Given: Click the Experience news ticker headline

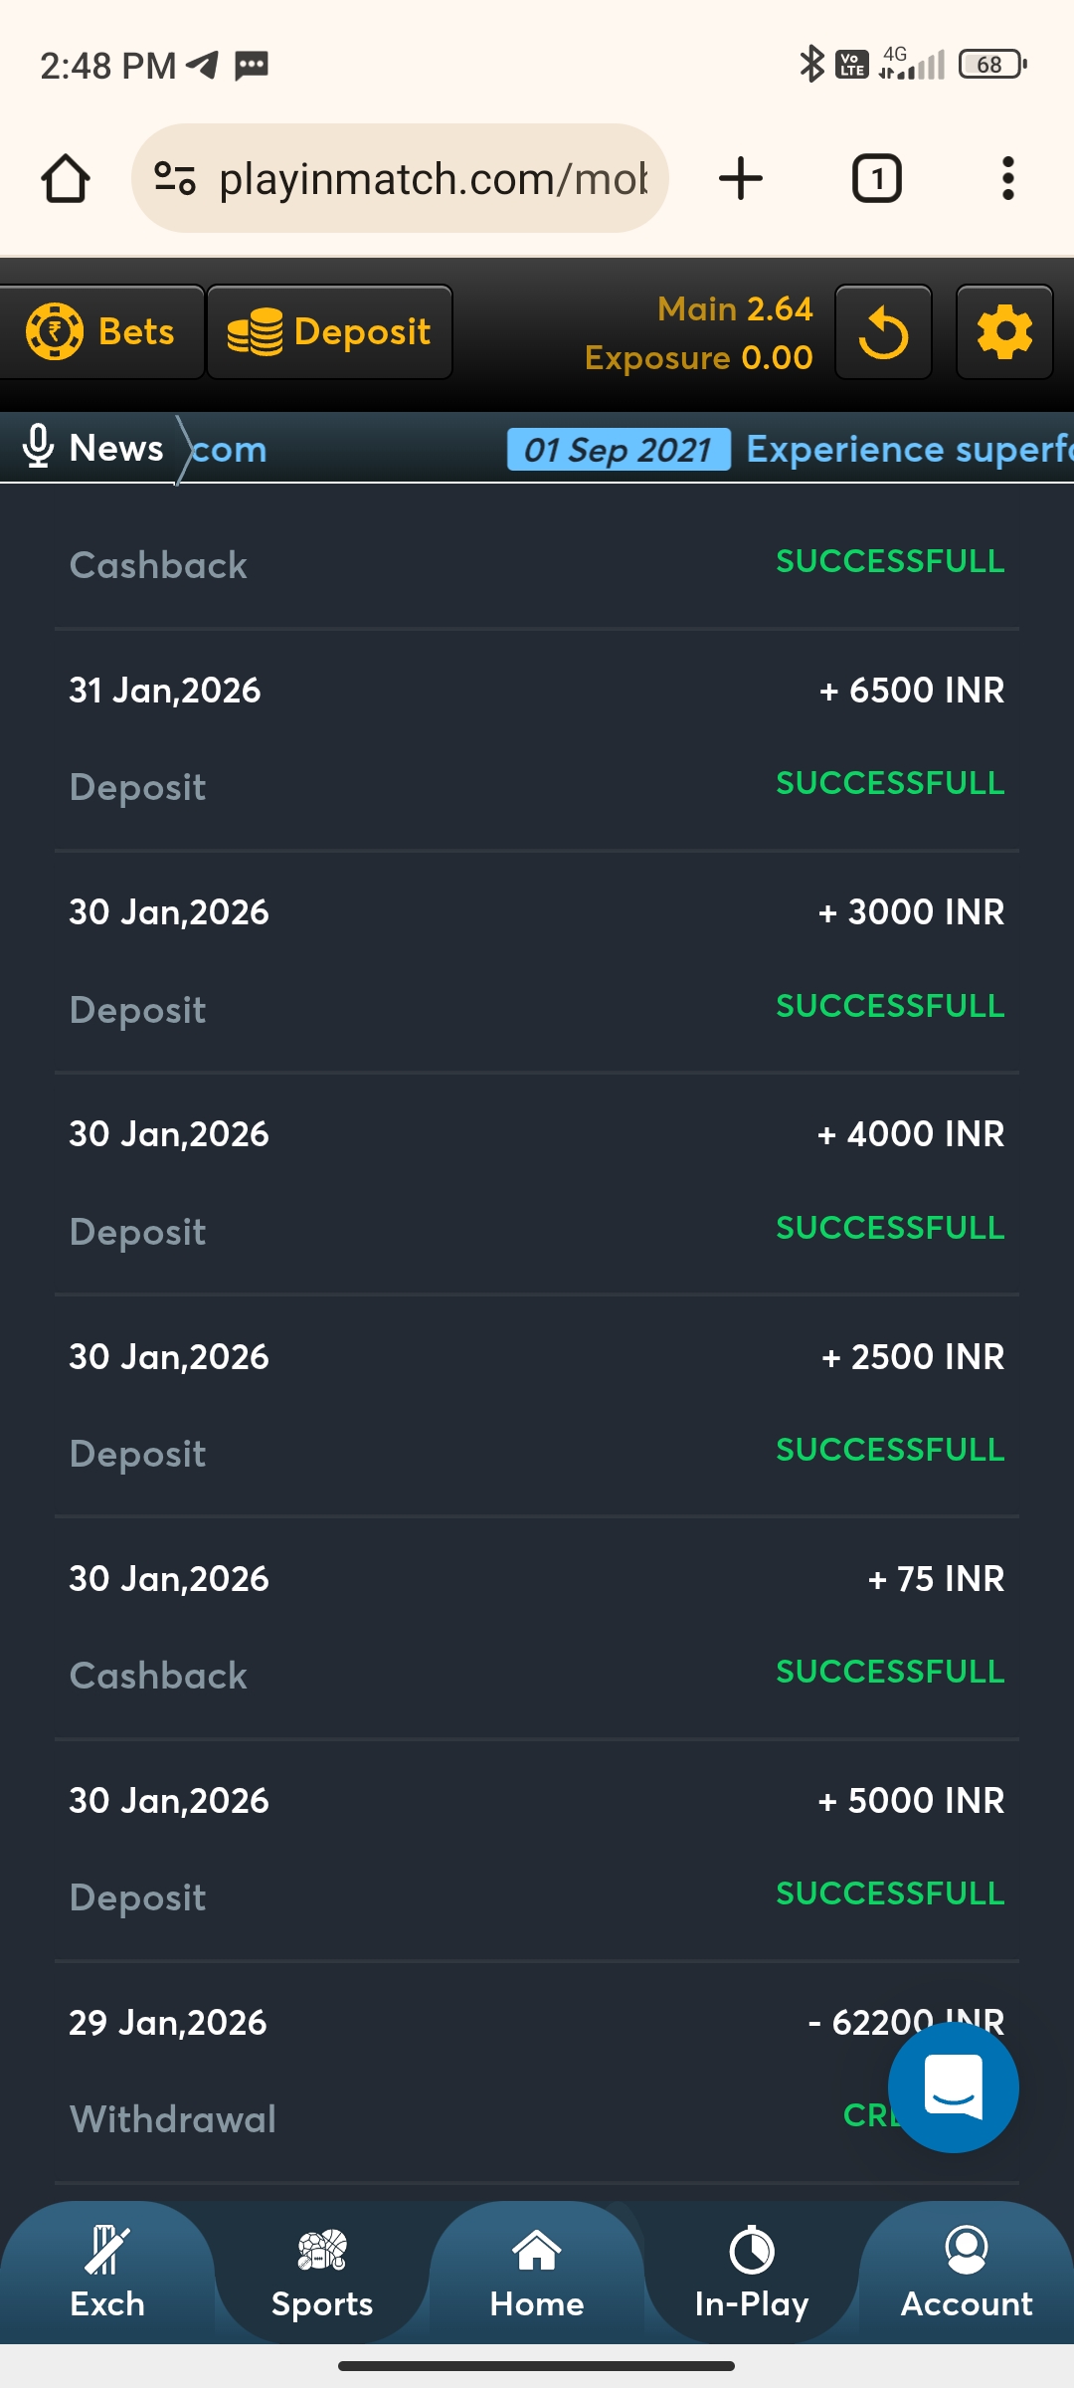Looking at the screenshot, I should point(907,449).
